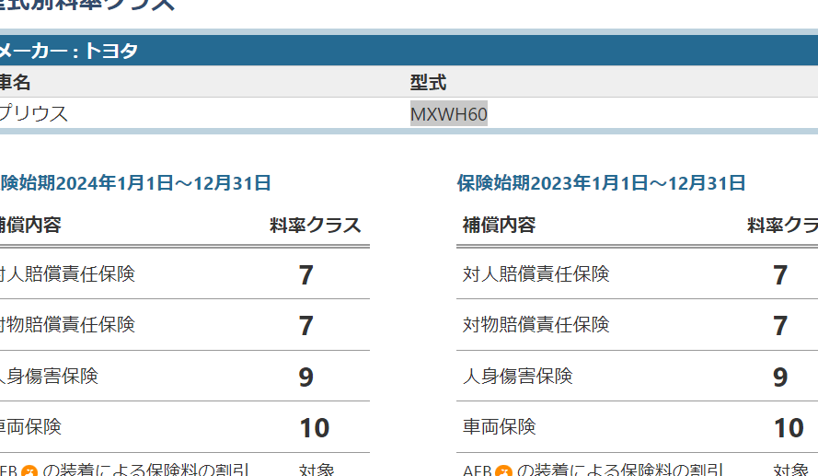Click the 人身傷害保険 class value 9 in 2024 table
818x476 pixels.
(x=306, y=377)
